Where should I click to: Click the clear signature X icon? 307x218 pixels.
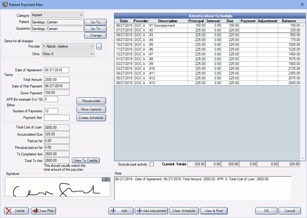pyautogui.click(x=108, y=179)
